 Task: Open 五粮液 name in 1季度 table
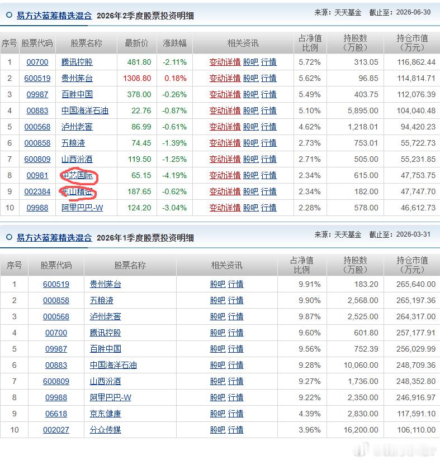[x=102, y=300]
